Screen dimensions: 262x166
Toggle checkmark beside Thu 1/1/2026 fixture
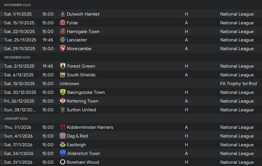(x=2, y=127)
